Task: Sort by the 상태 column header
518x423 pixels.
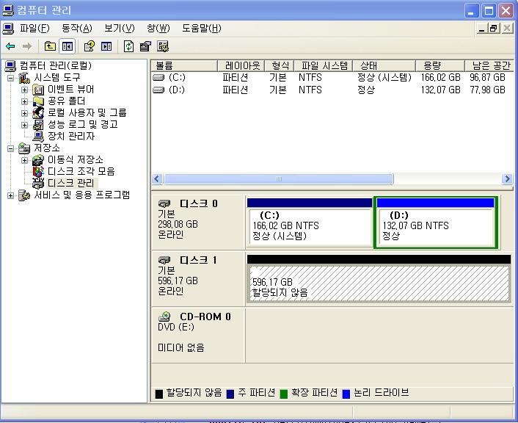Action: (384, 65)
